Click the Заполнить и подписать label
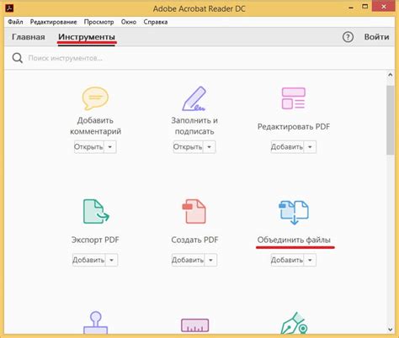 (194, 126)
